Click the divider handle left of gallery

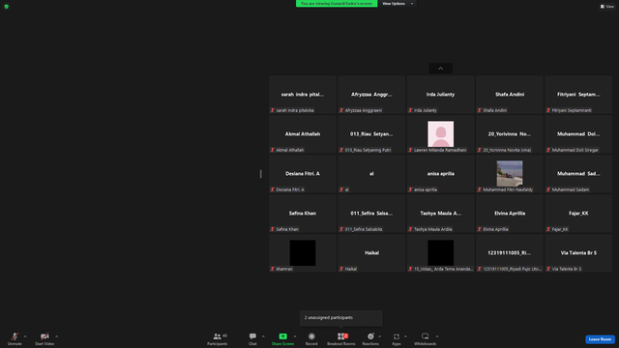tap(260, 174)
